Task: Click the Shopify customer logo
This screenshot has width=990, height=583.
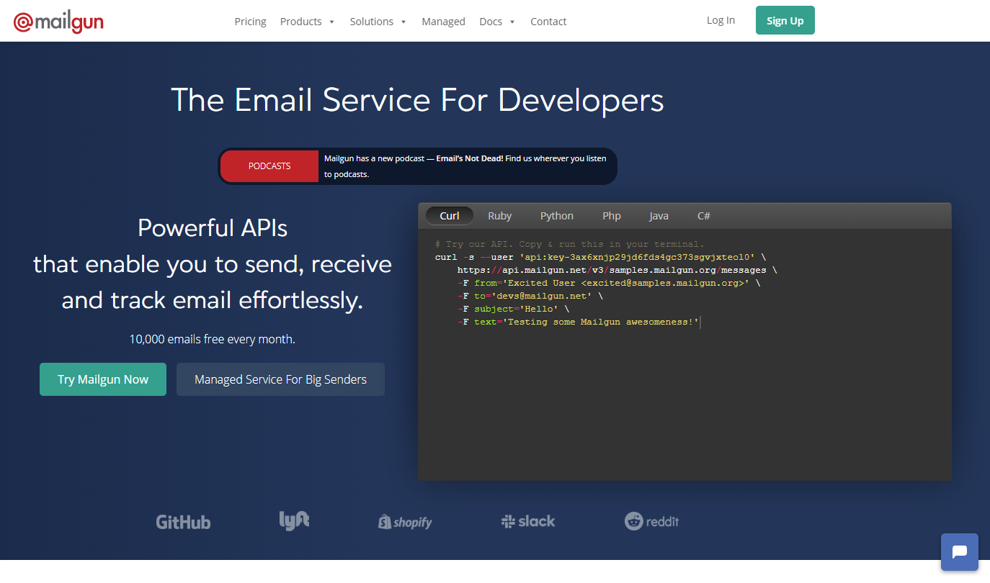Action: pos(405,522)
